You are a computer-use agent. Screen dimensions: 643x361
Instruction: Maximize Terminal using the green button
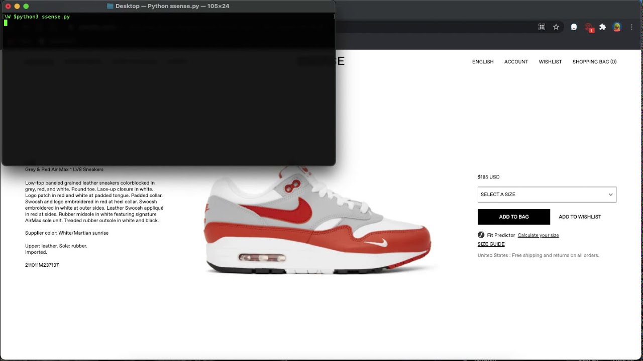26,6
